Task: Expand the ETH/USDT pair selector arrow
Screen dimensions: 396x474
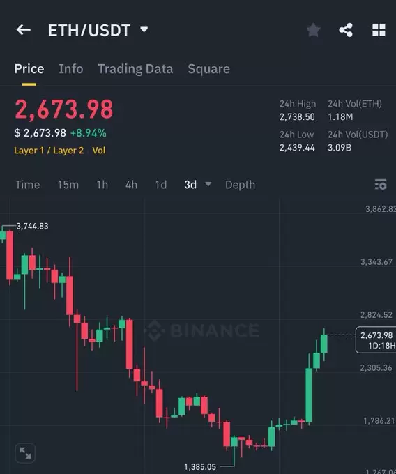Action: pyautogui.click(x=144, y=29)
